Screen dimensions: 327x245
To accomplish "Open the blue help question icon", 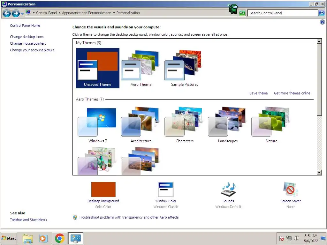I will pos(322,22).
